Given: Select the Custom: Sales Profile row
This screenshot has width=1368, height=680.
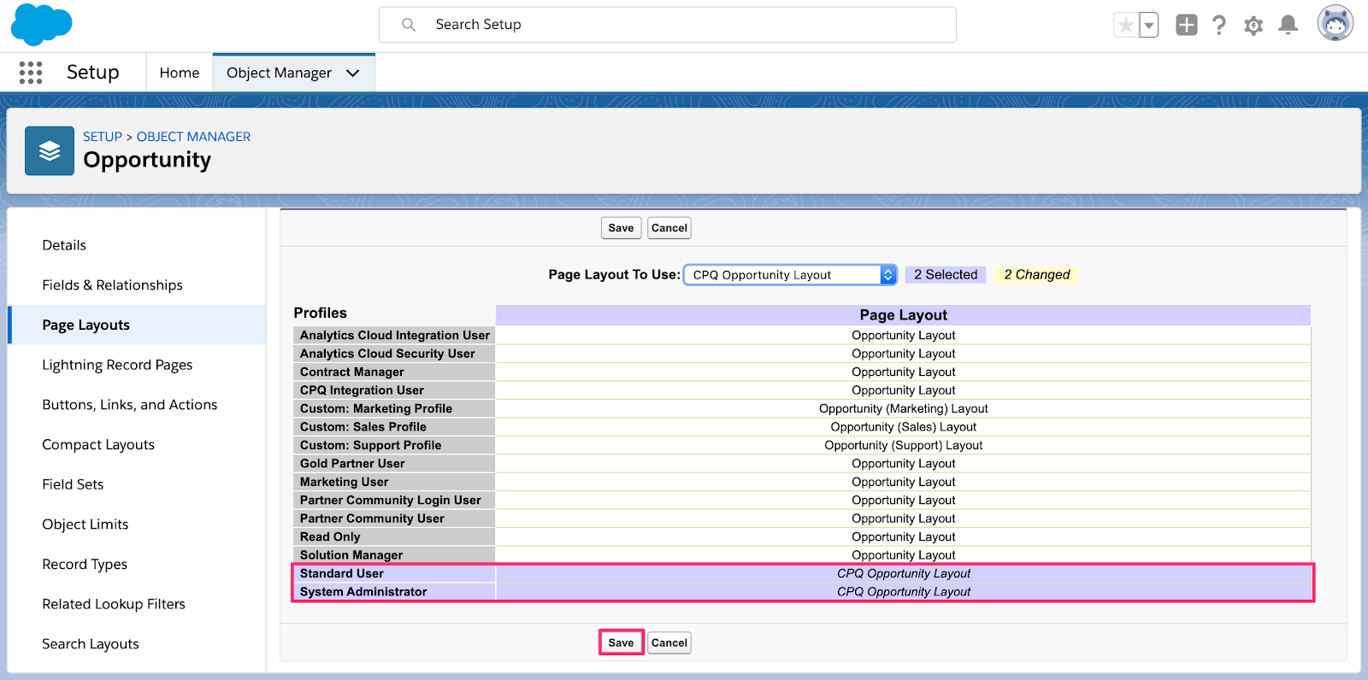Looking at the screenshot, I should tap(394, 427).
